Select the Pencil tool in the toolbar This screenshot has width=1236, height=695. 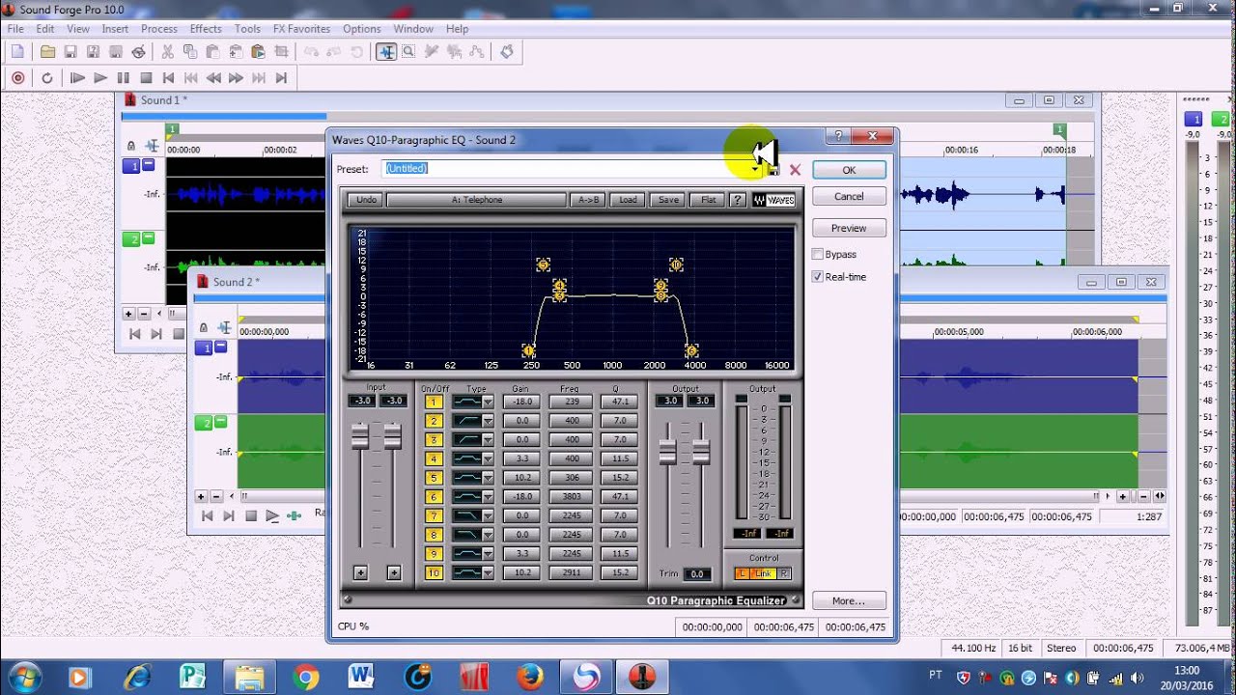pos(432,52)
